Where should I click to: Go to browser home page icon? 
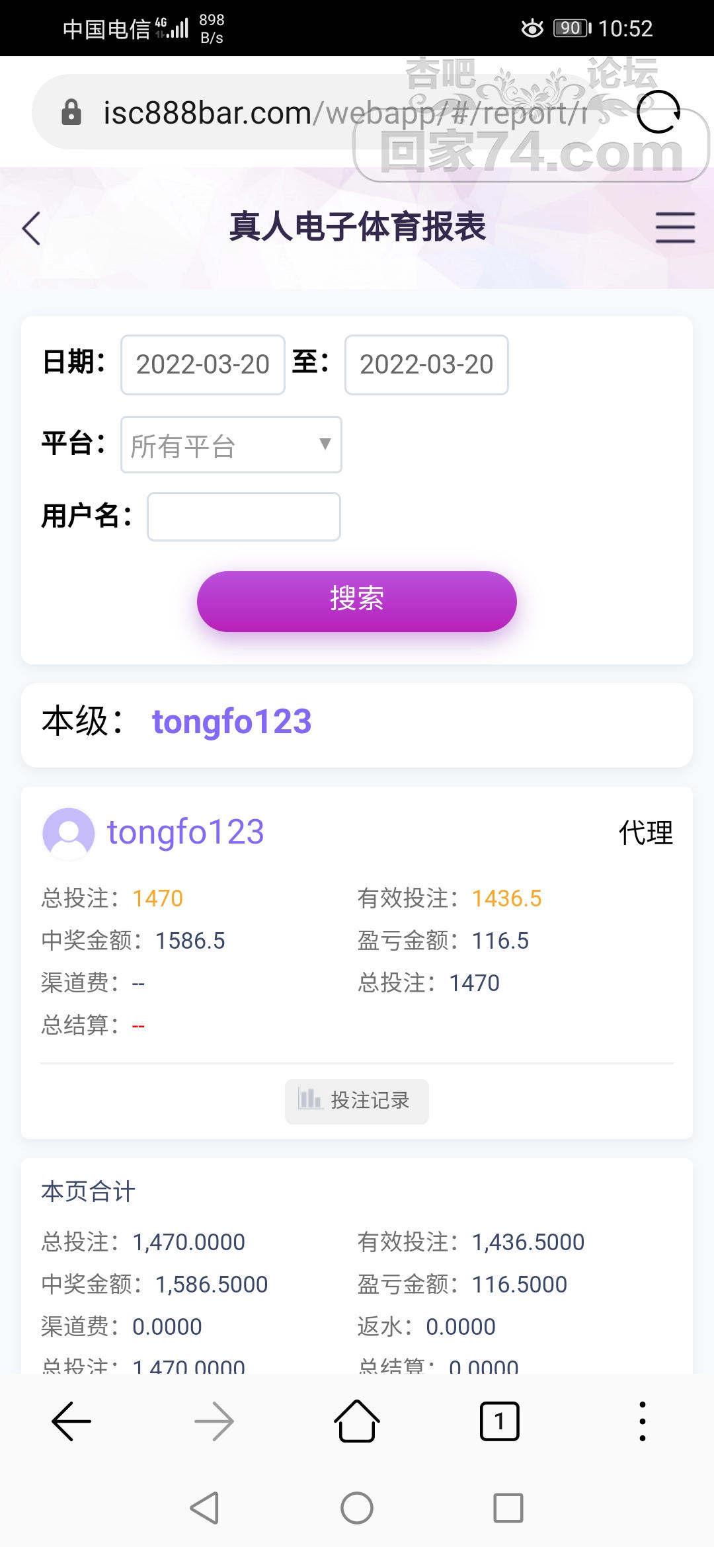(357, 1421)
